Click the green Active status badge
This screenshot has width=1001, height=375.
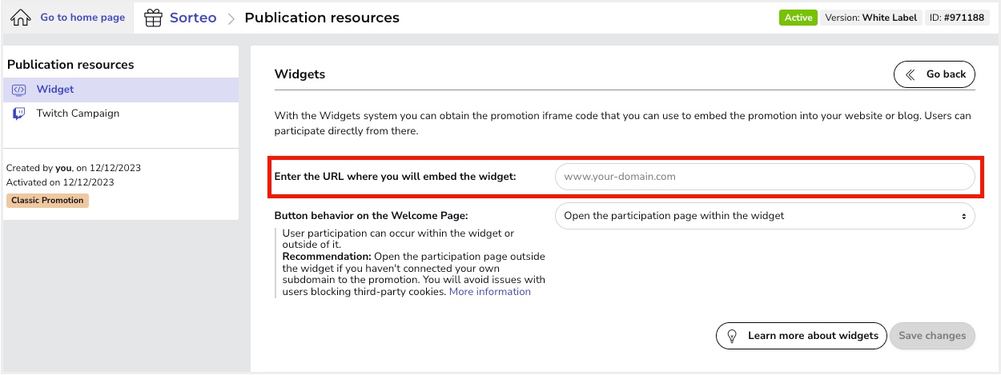[x=797, y=18]
